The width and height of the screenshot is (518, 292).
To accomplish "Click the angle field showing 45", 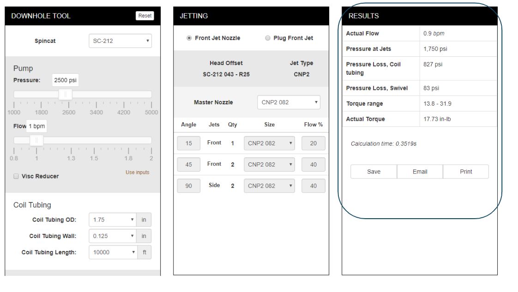I will (x=189, y=165).
